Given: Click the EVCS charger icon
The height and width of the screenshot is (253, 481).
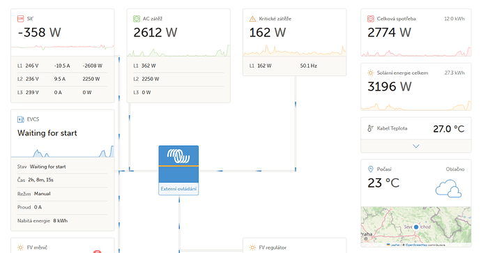Looking at the screenshot, I should (20, 119).
